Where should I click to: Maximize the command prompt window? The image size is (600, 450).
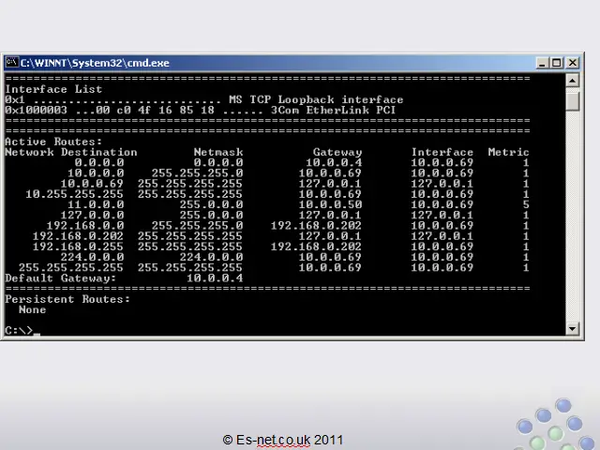557,63
